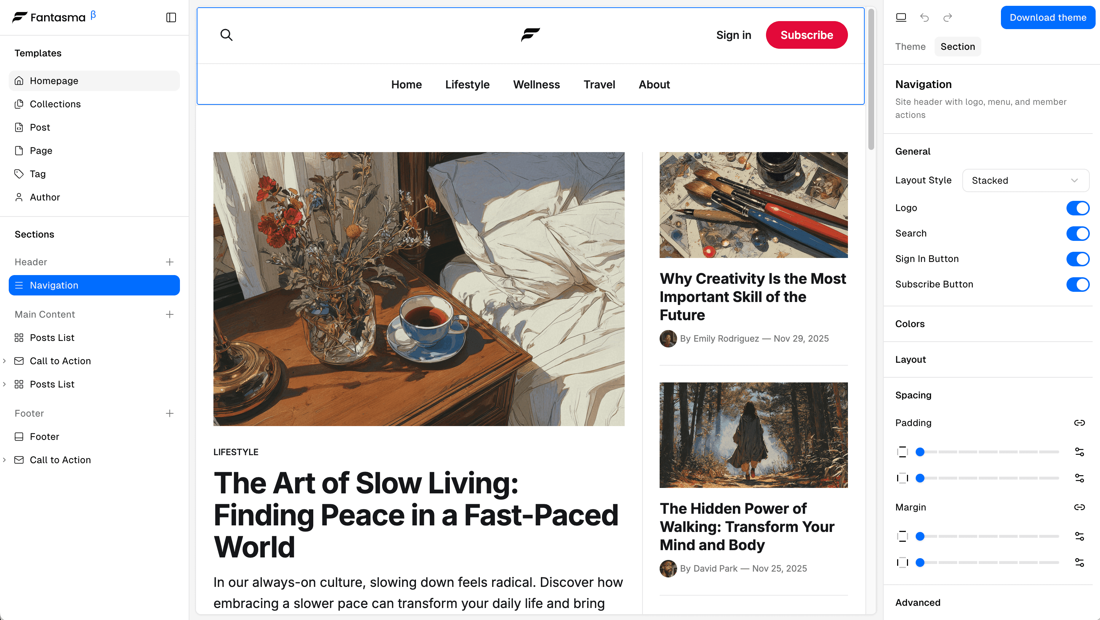
Task: Add a section to Header group
Action: click(169, 262)
